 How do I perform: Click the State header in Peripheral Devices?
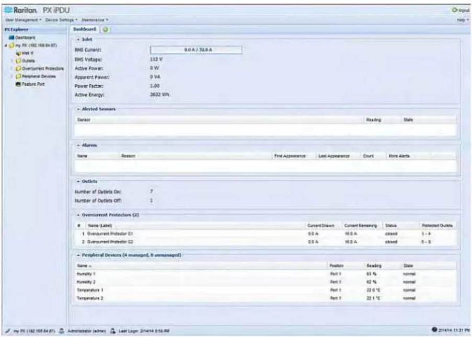[x=408, y=266]
